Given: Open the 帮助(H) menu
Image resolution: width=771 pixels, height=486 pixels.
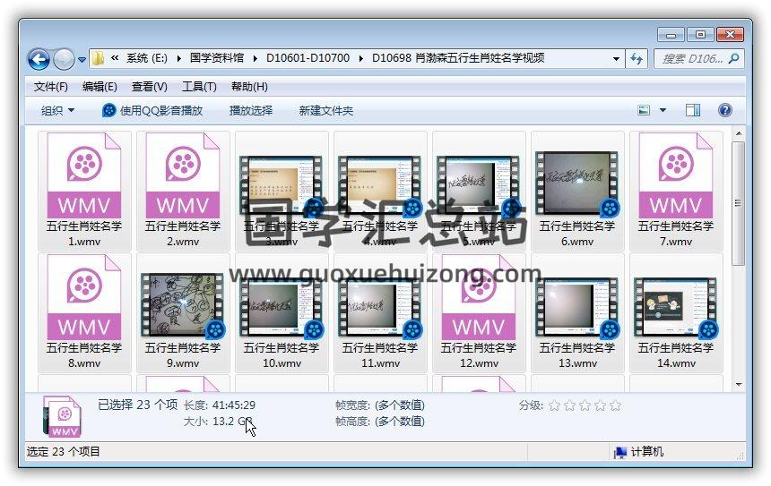Looking at the screenshot, I should (x=249, y=87).
